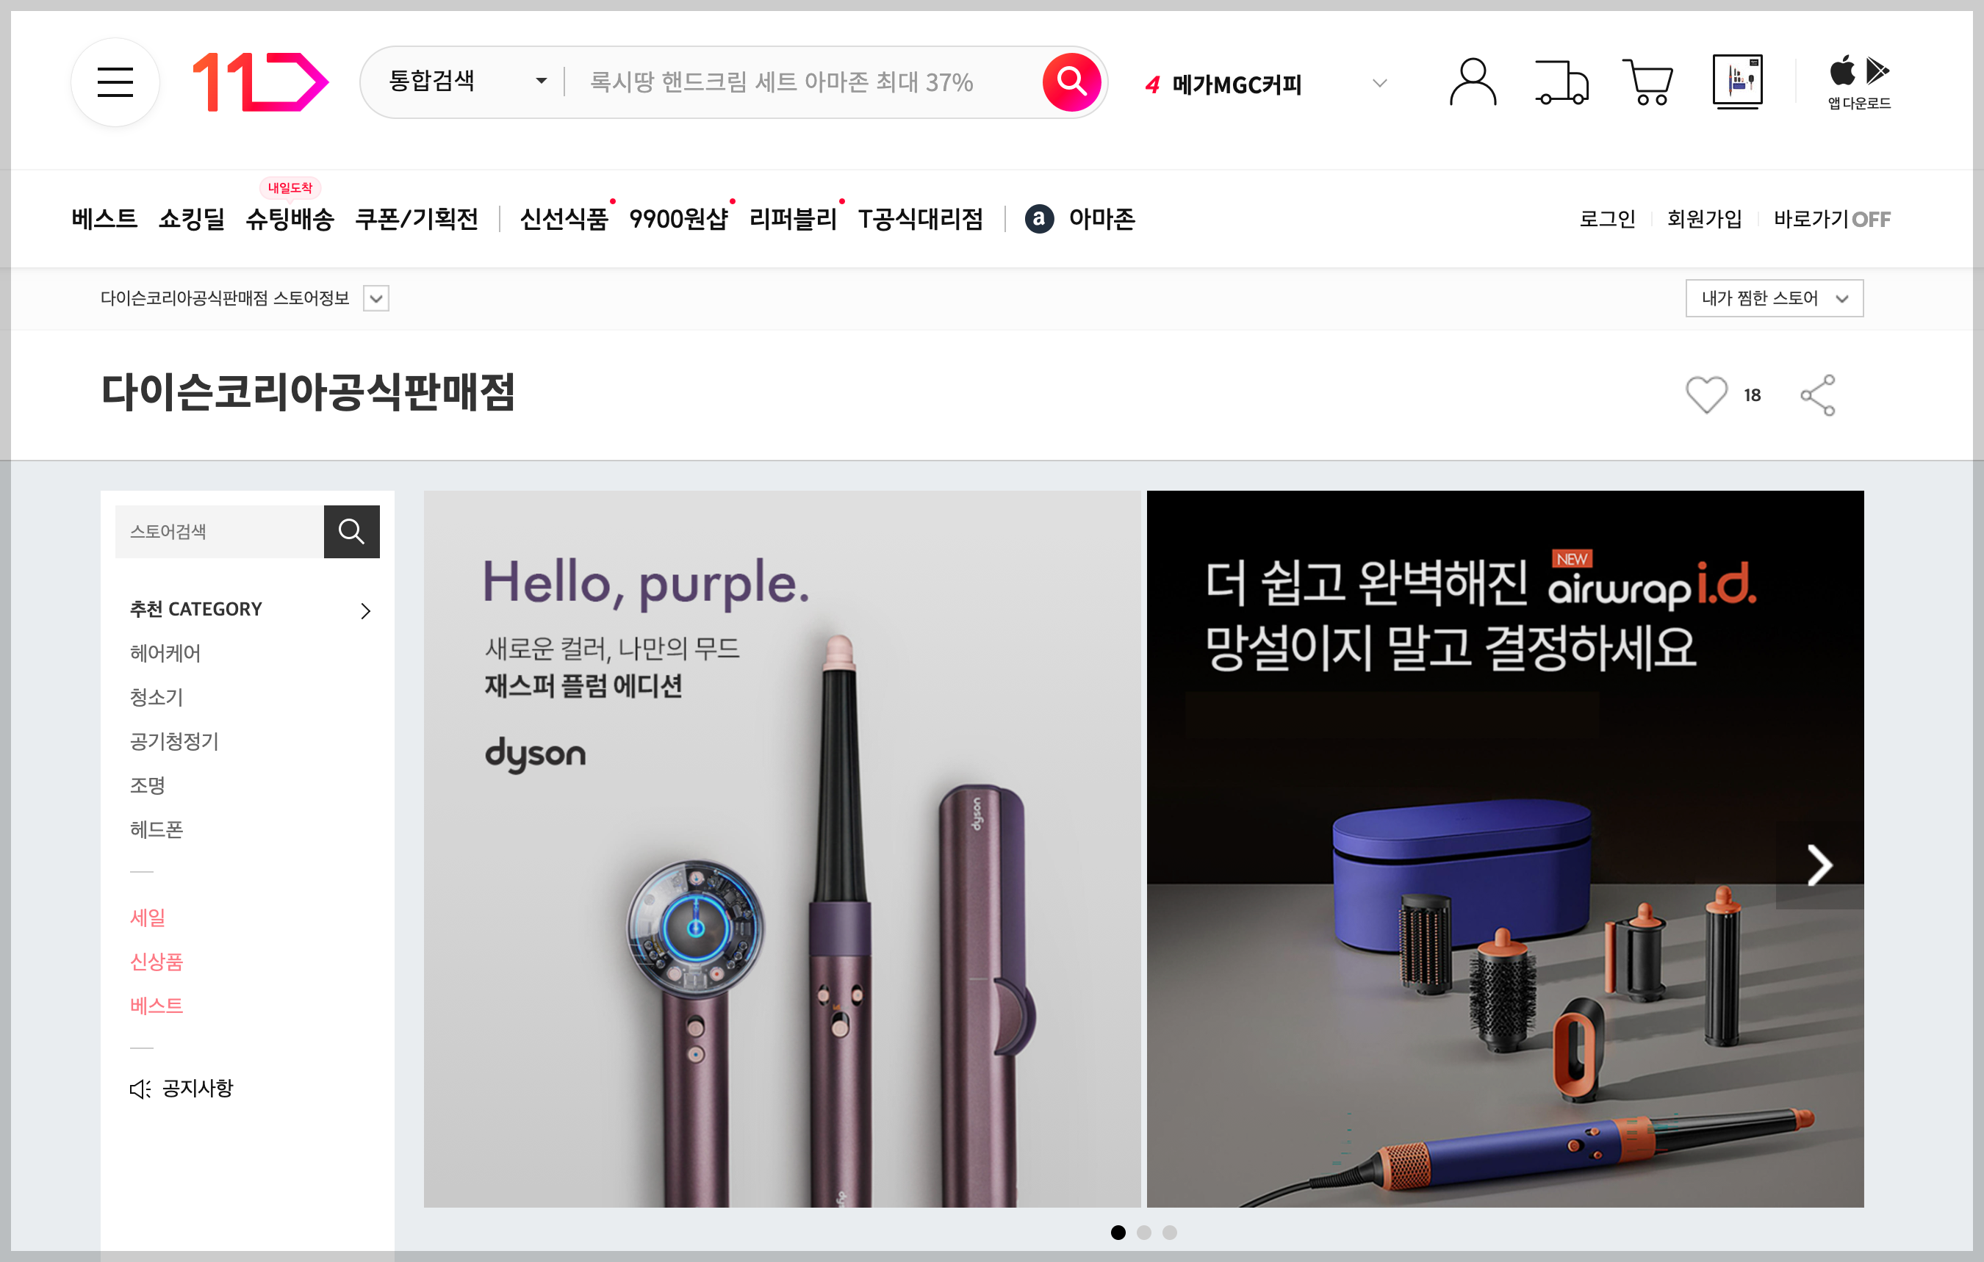Click the 로그인 link
Viewport: 1984px width, 1262px height.
(x=1606, y=219)
